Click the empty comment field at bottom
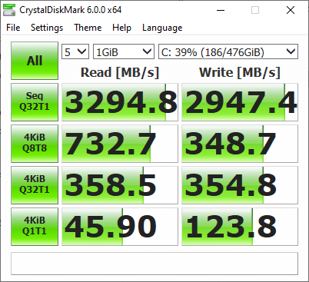 tap(154, 264)
